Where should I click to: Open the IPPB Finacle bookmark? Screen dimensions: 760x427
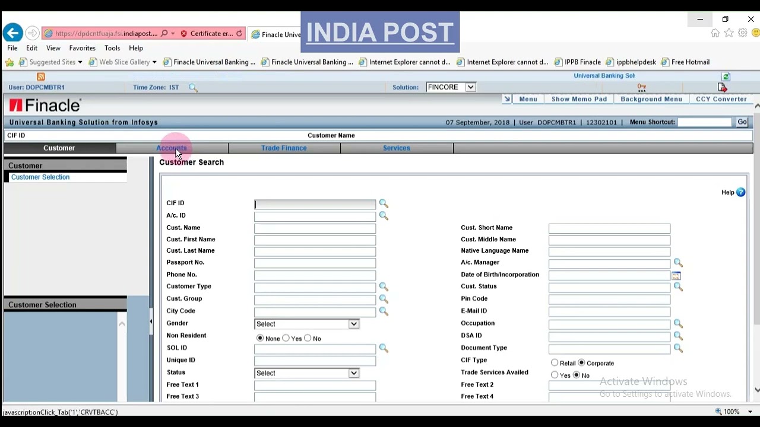pyautogui.click(x=578, y=62)
